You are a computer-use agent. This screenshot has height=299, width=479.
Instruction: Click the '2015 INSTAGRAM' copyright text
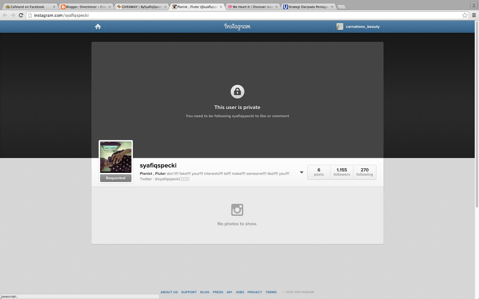(x=298, y=292)
